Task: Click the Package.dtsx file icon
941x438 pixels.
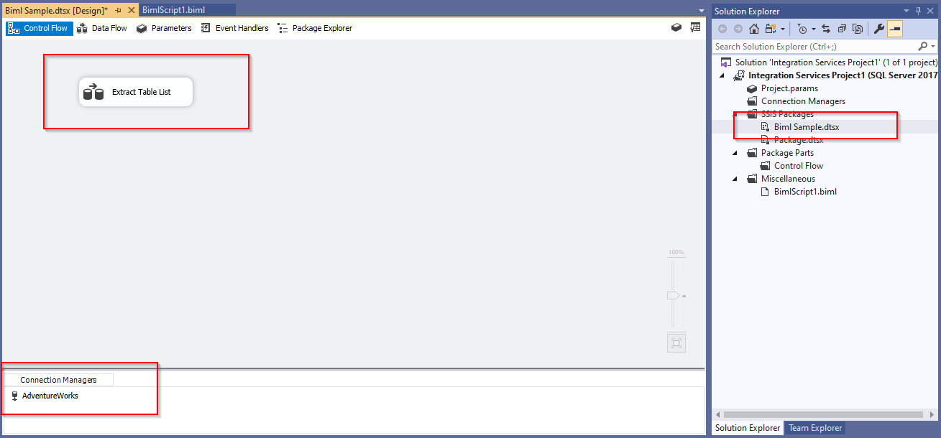Action: pos(765,140)
